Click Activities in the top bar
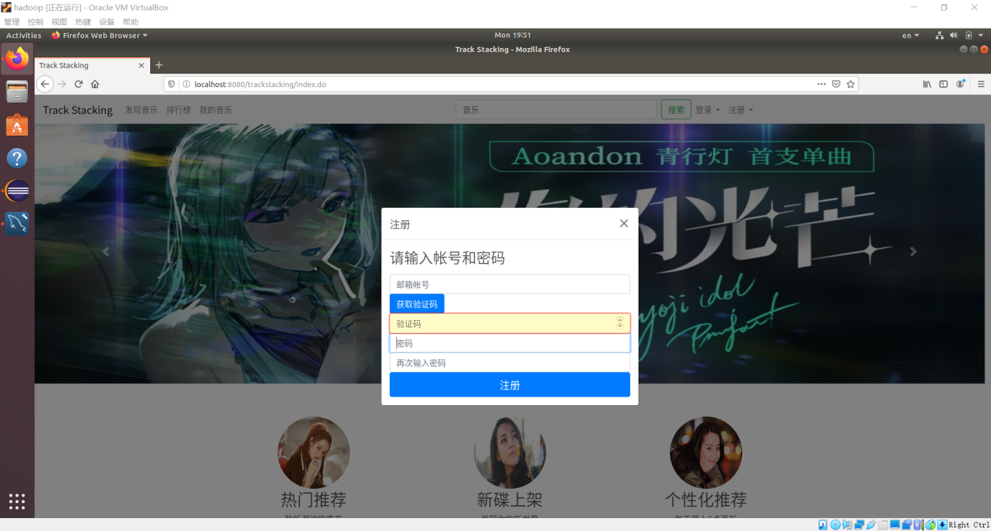Image resolution: width=991 pixels, height=531 pixels. click(x=24, y=35)
